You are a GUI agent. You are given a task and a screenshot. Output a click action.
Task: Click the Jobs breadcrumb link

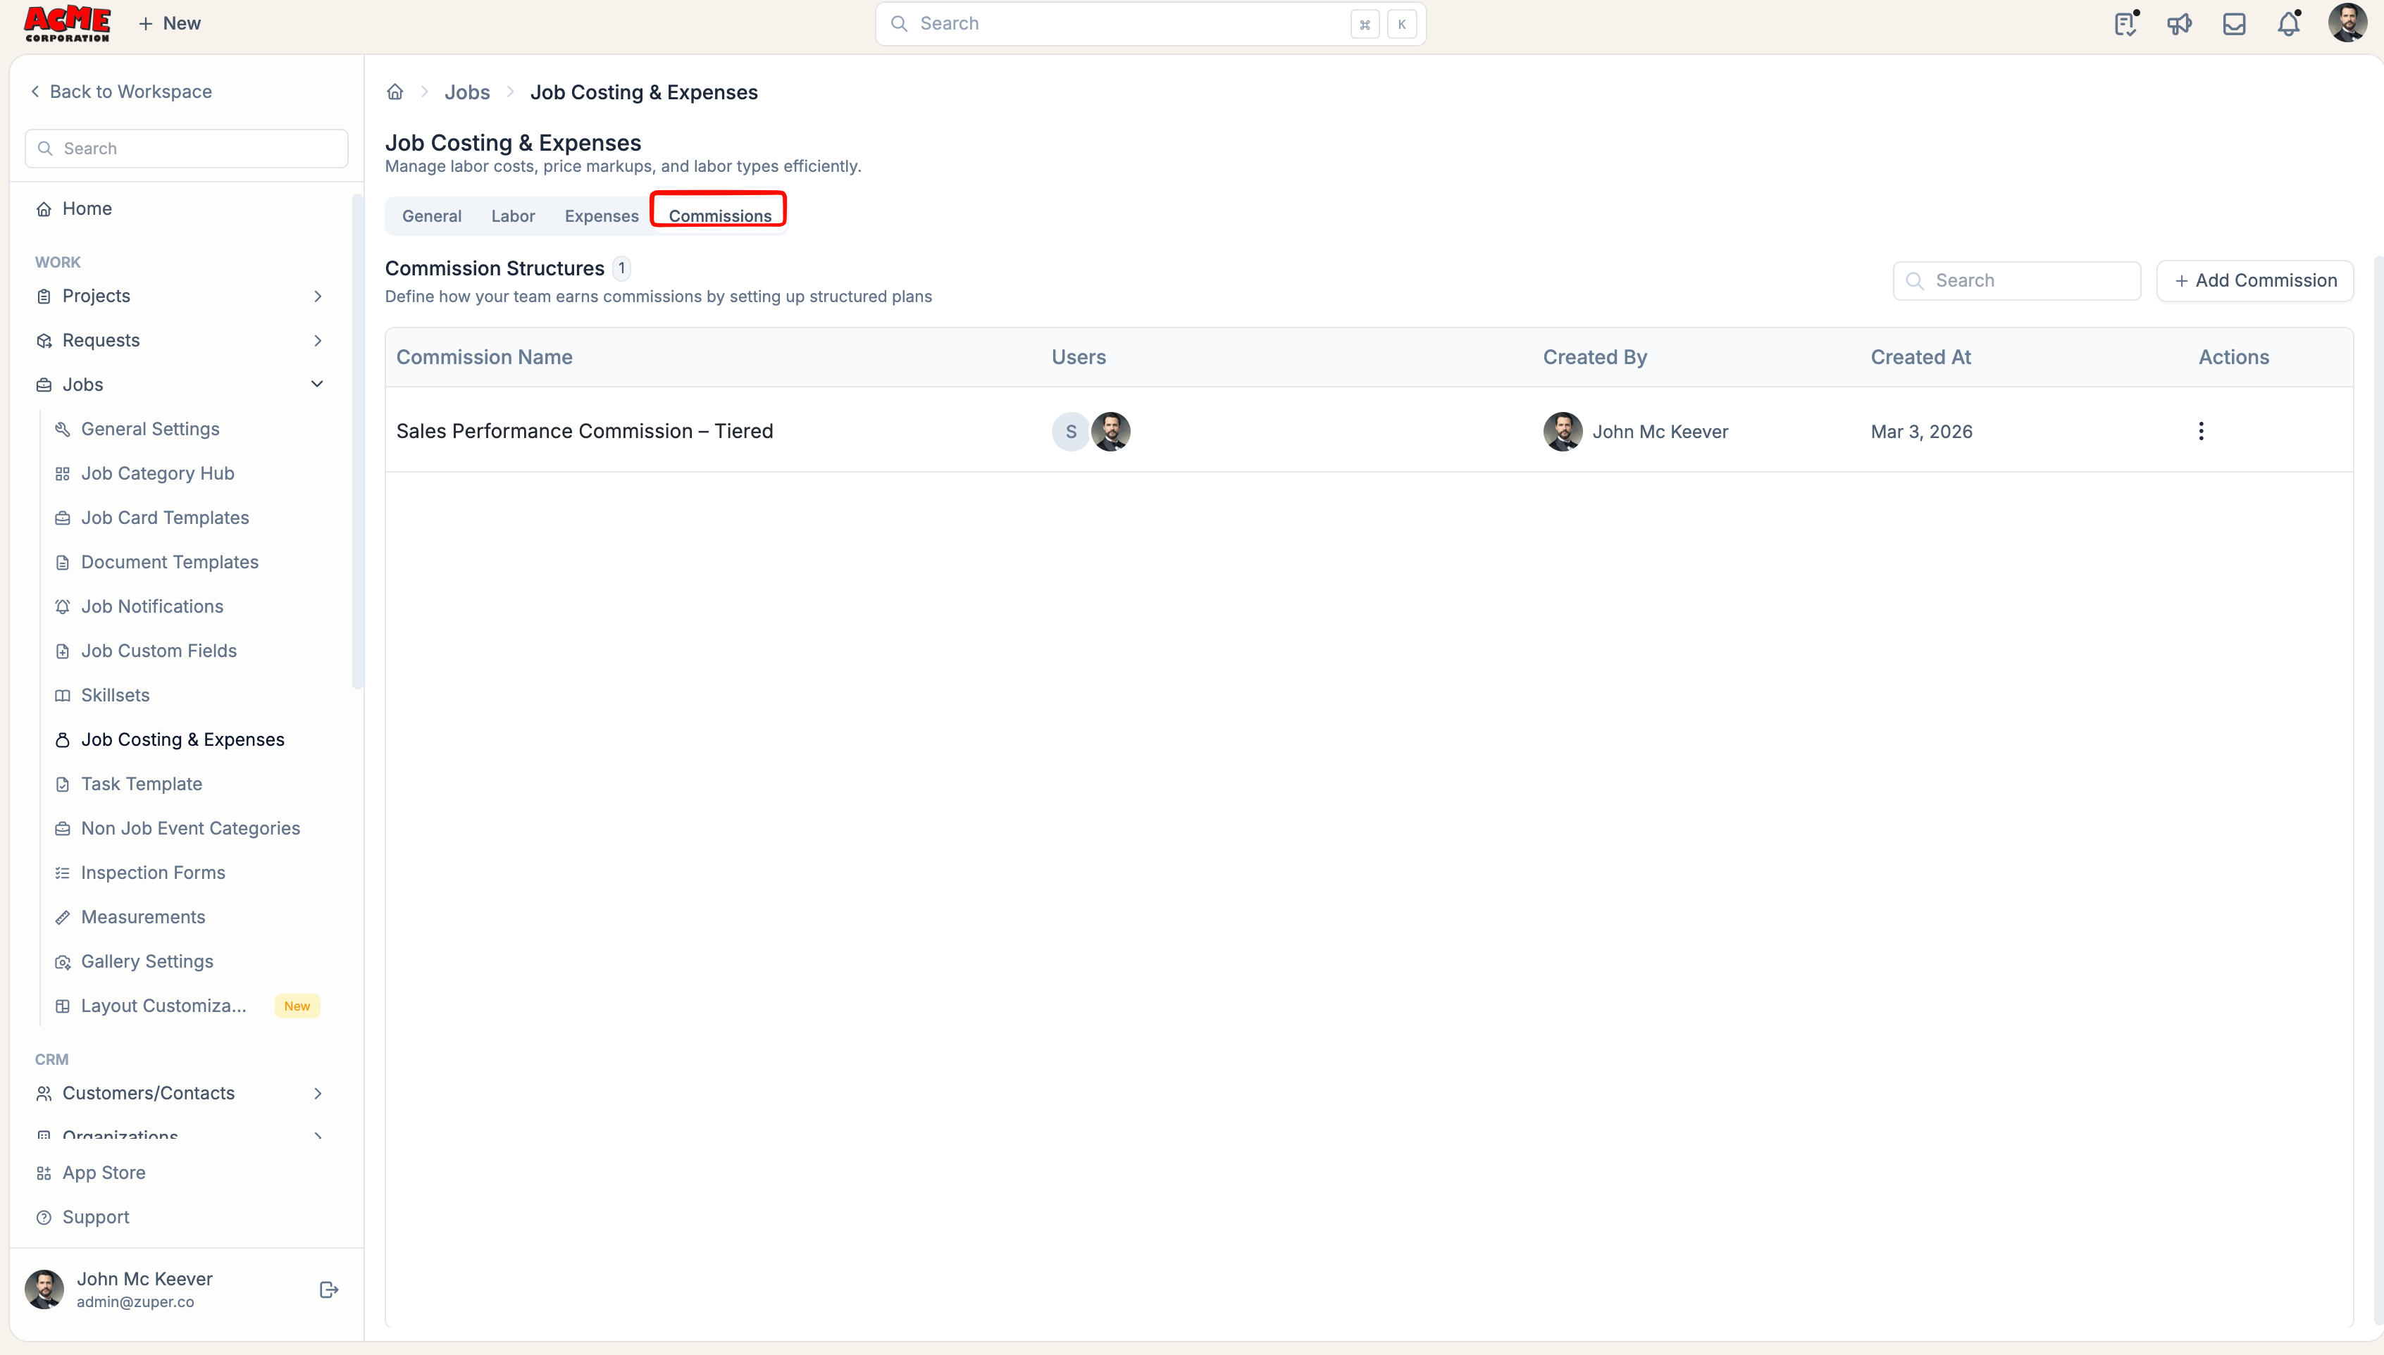[x=466, y=92]
